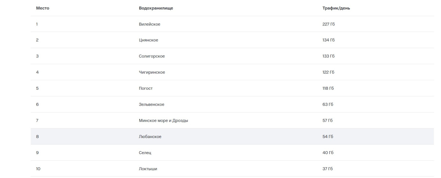Click the 227 Гб traffic value
This screenshot has width=441, height=178.
click(x=329, y=24)
